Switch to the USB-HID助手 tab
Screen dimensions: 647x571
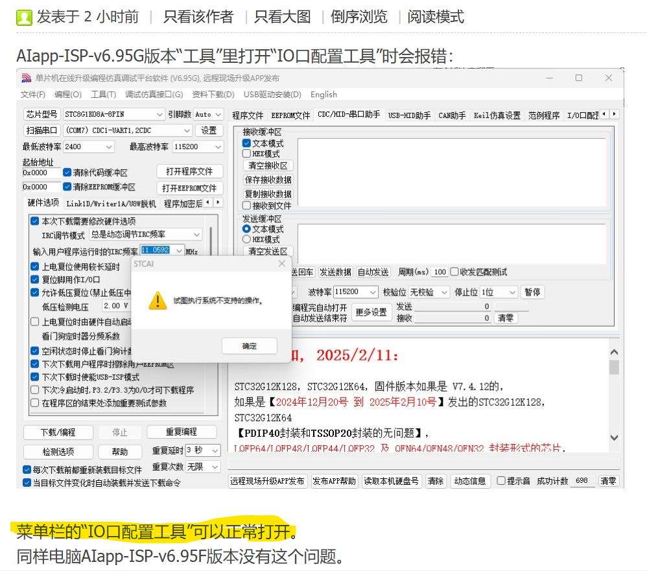[409, 115]
